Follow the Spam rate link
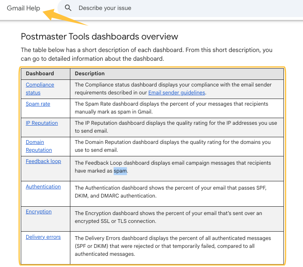Screen dimensions: 303x267 tap(38, 104)
